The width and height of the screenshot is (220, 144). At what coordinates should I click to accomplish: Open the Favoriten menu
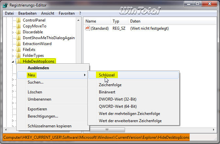tap(67, 13)
